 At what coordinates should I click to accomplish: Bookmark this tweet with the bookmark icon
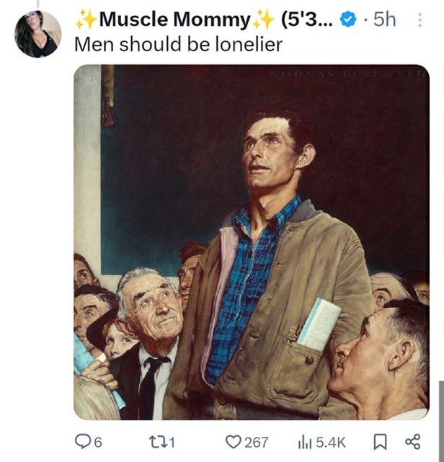[x=380, y=443]
